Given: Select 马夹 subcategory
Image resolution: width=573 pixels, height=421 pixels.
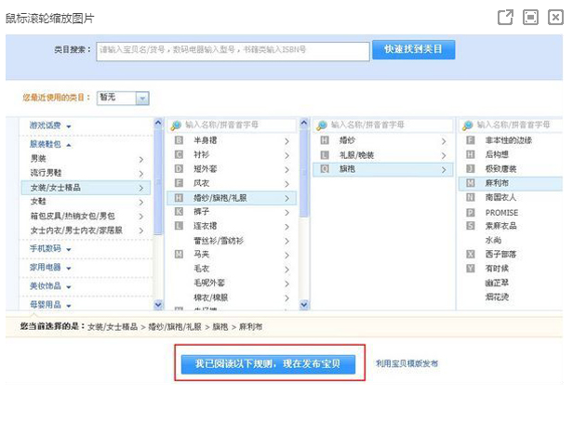Looking at the screenshot, I should 232,255.
